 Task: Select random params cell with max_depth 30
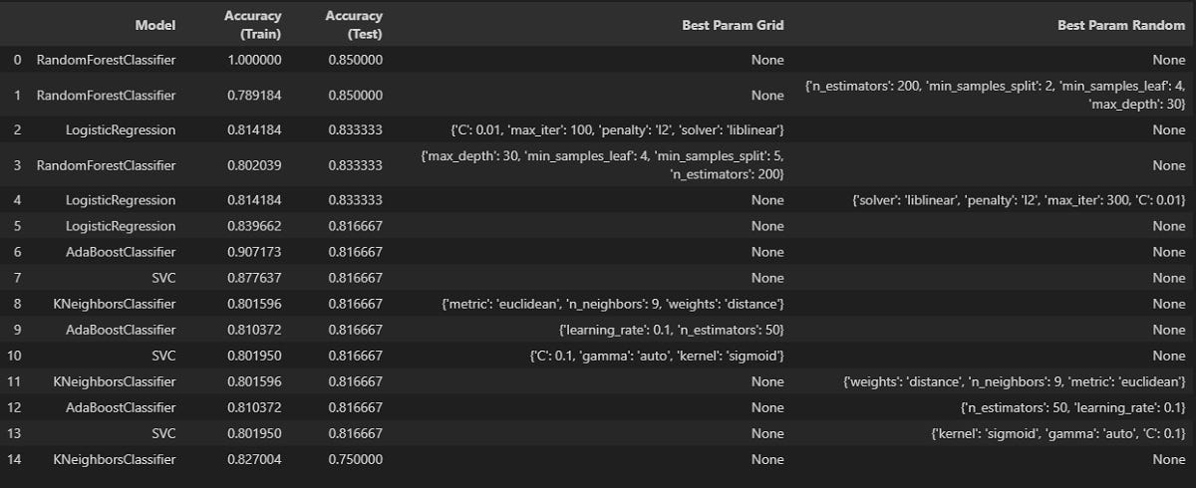coord(995,96)
